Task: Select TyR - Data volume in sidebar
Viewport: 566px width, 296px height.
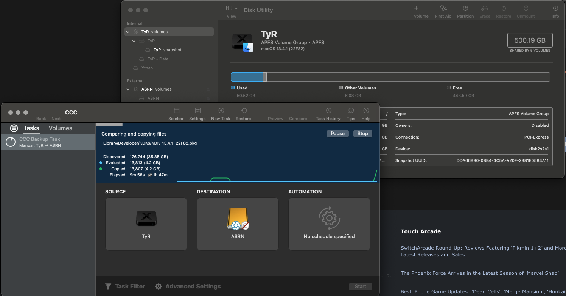Action: 158,59
